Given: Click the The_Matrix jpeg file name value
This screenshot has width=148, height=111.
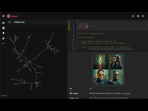Looking at the screenshot, I should [x=109, y=93].
